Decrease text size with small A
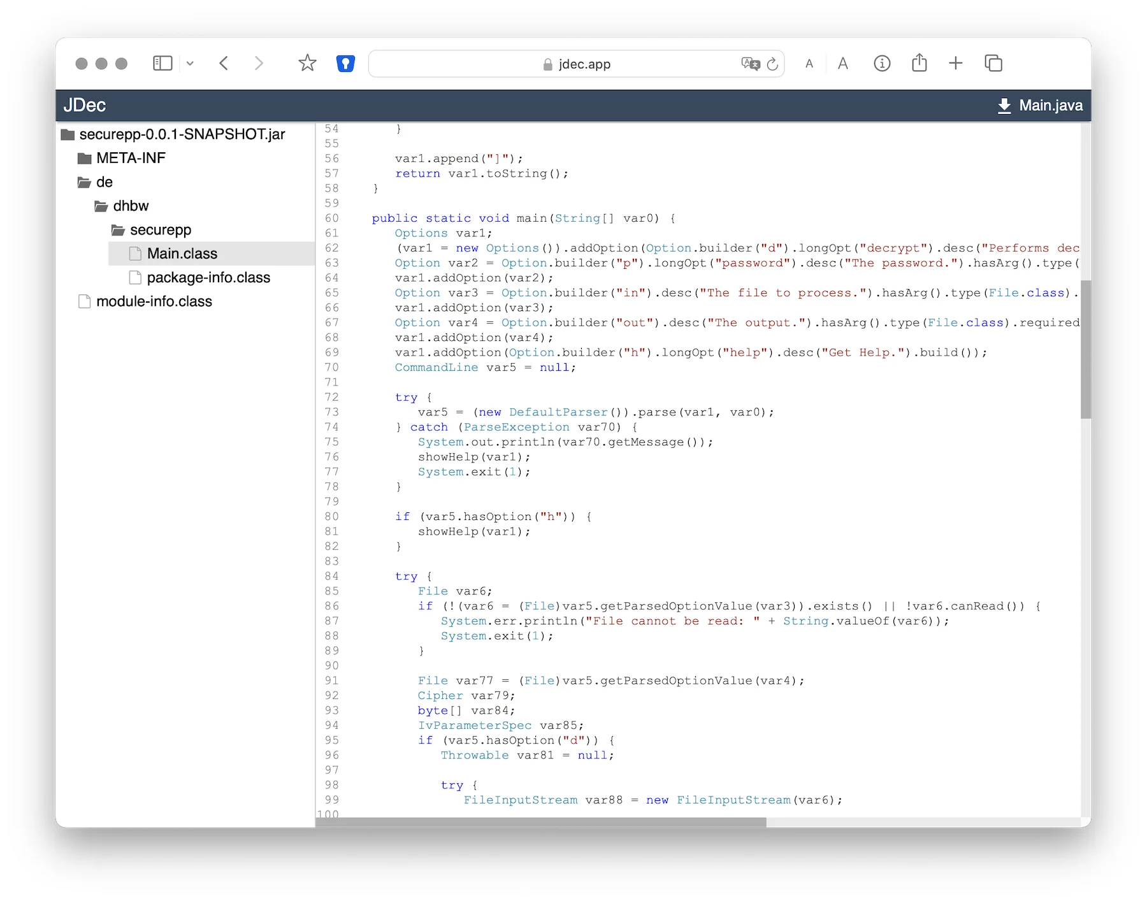Image resolution: width=1147 pixels, height=901 pixels. click(809, 64)
